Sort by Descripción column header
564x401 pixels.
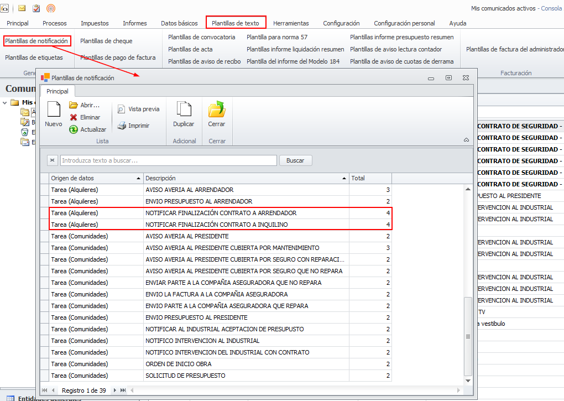pyautogui.click(x=245, y=178)
